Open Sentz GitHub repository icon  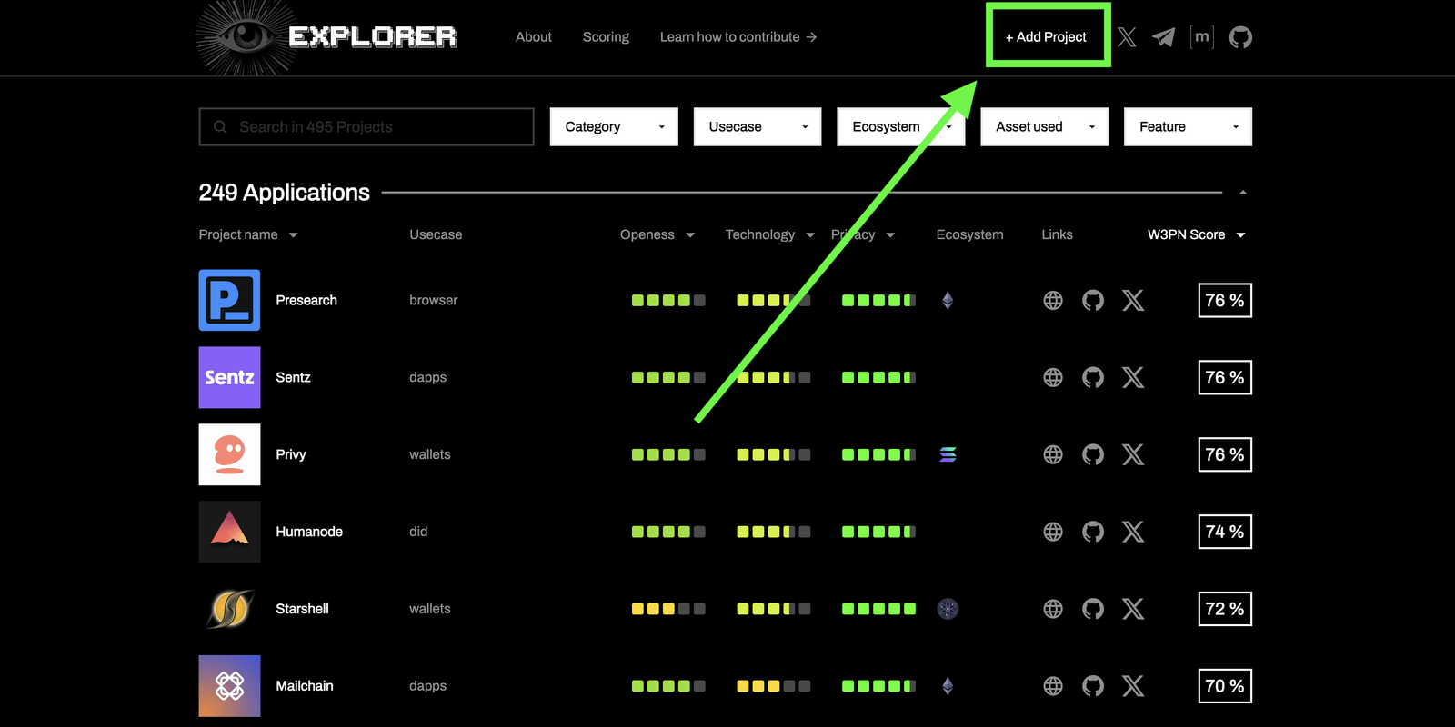[1092, 378]
